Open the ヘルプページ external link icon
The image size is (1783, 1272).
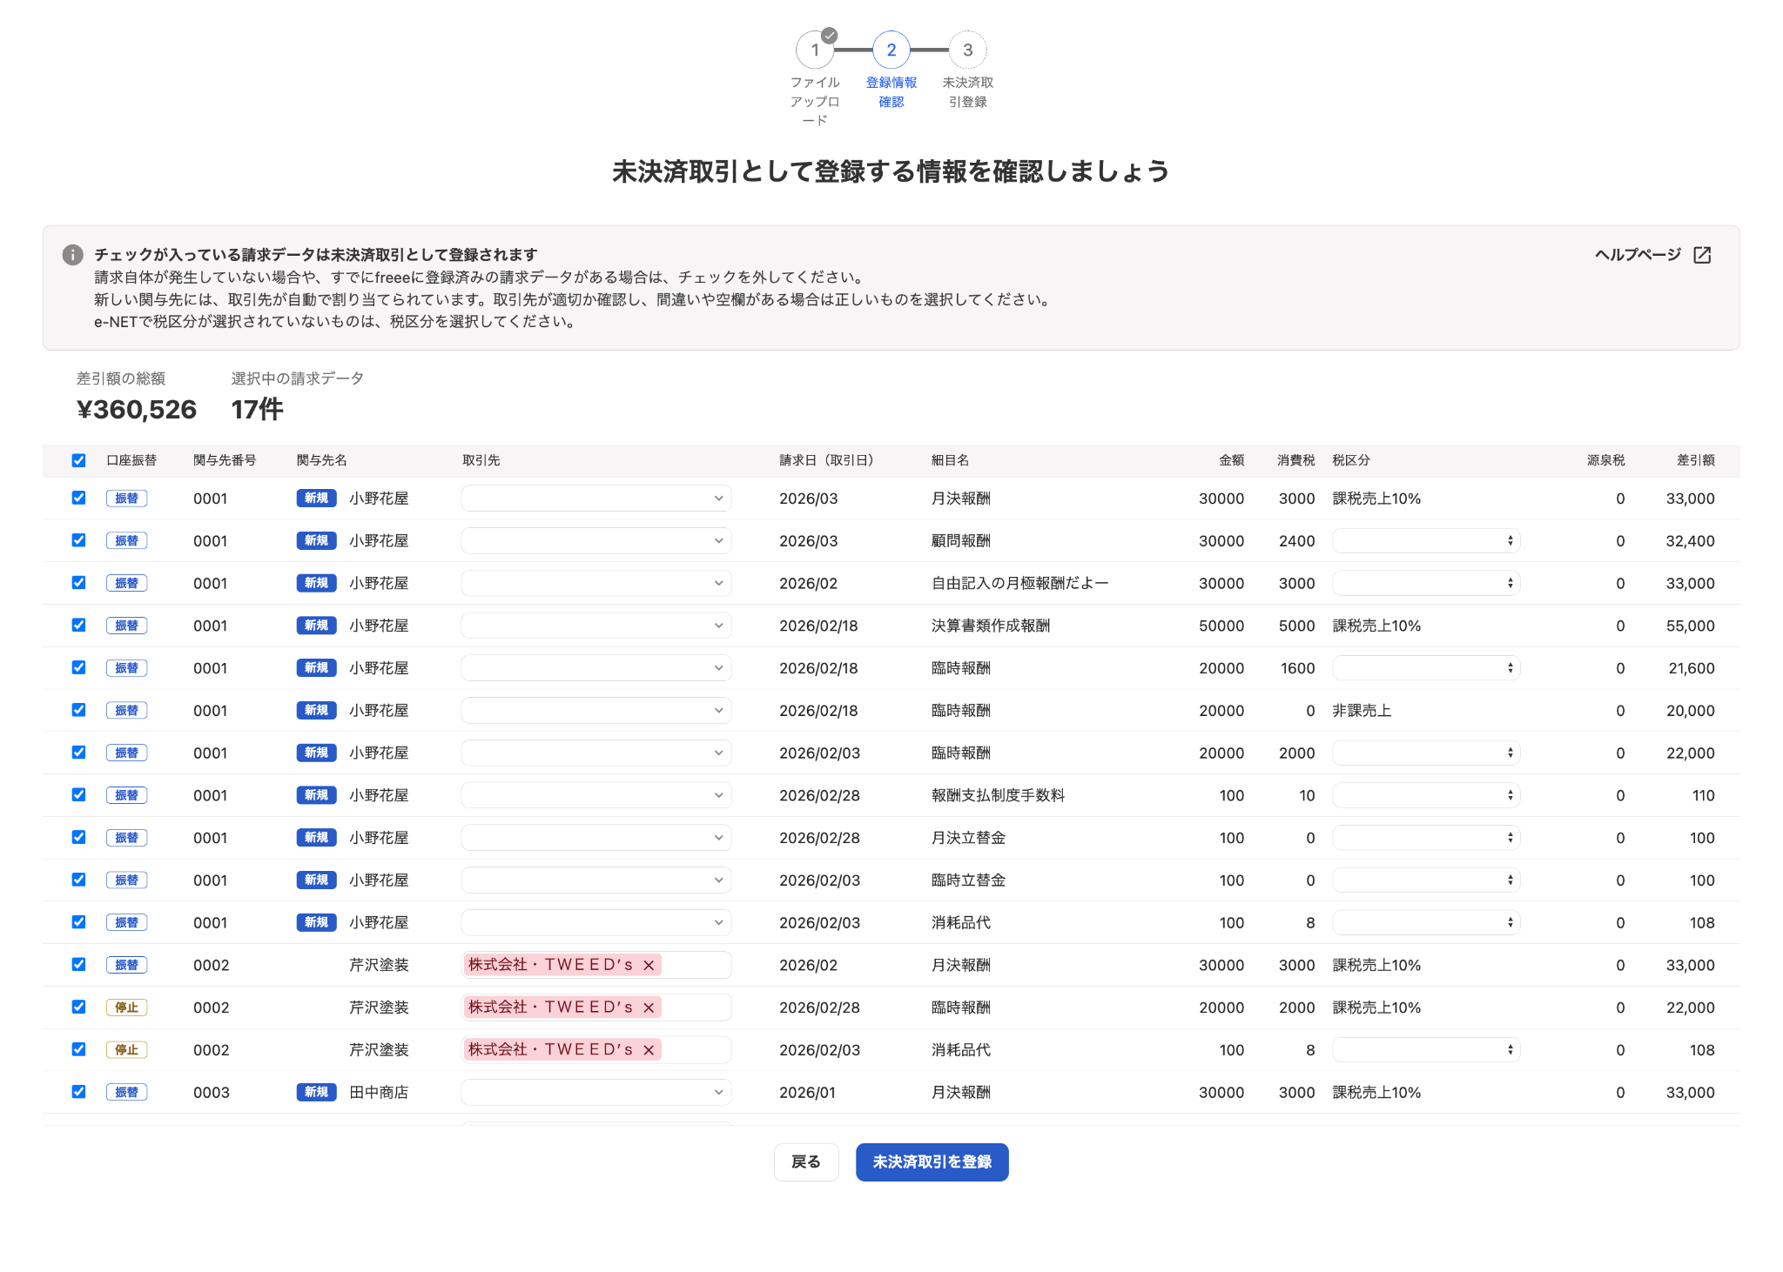coord(1702,255)
